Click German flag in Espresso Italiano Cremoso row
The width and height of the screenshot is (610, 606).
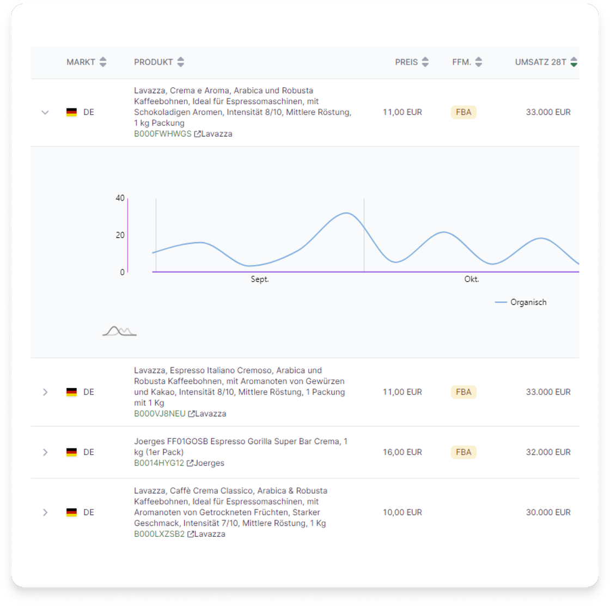[x=71, y=392]
